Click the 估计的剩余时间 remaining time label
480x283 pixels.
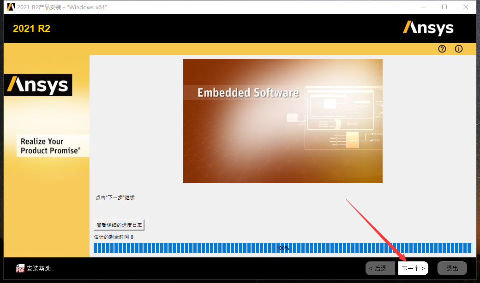(x=113, y=236)
